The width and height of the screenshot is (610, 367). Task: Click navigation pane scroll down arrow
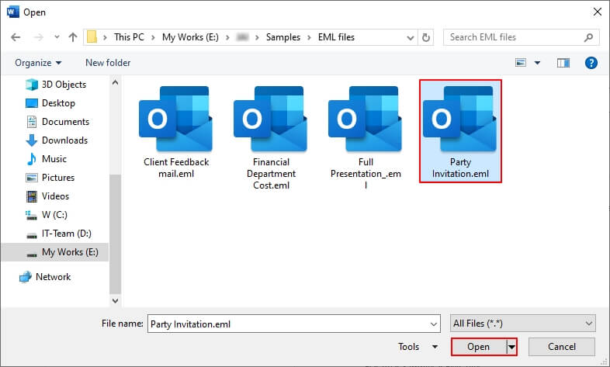pyautogui.click(x=115, y=300)
